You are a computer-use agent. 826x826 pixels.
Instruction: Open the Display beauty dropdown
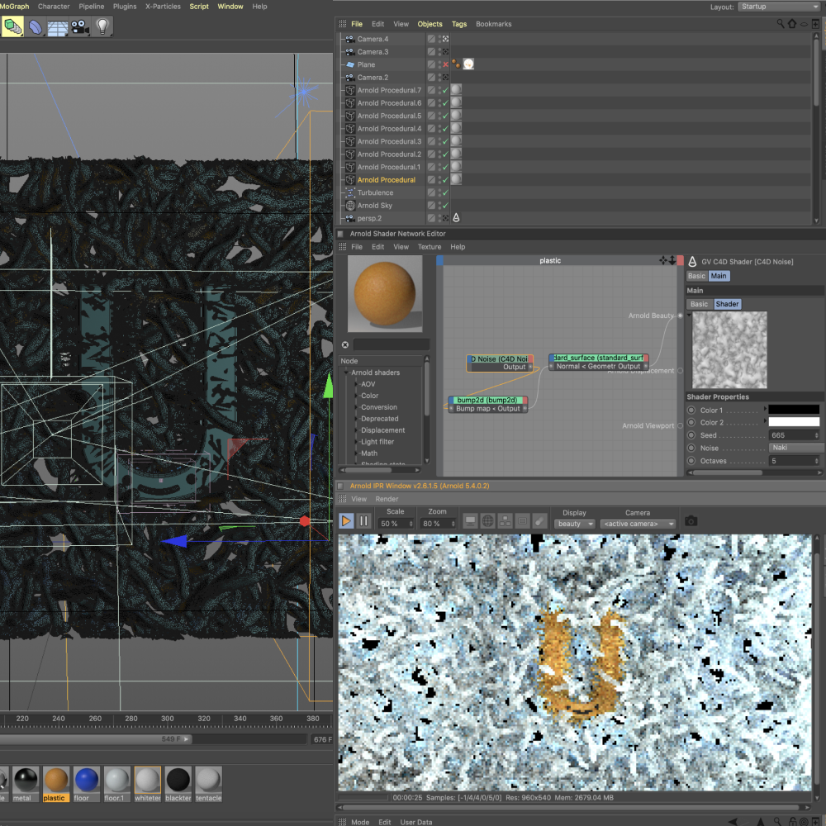click(x=574, y=524)
